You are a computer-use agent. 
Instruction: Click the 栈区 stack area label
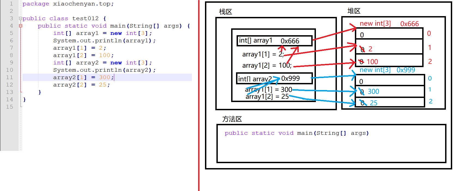pos(225,12)
